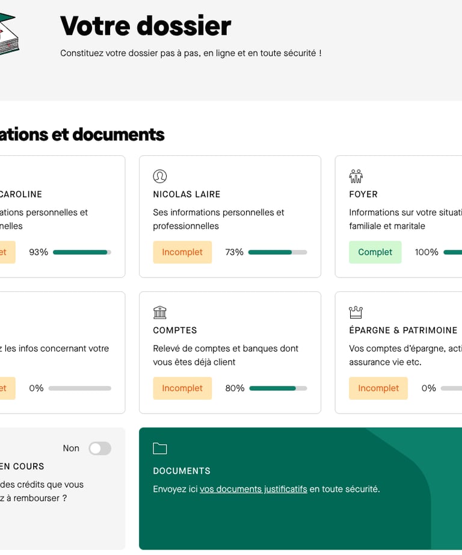The image size is (462, 555).
Task: Click 'Vos comptes d'épargne' description text
Action: [405, 355]
